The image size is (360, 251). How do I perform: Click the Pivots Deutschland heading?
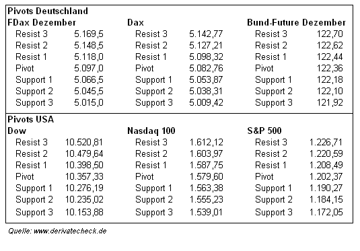tap(48, 11)
